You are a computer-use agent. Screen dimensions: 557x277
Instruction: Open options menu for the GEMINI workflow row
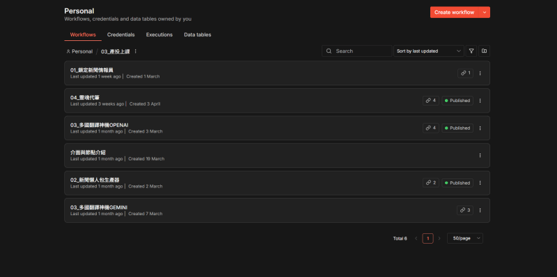pyautogui.click(x=480, y=210)
